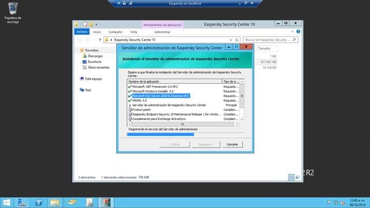Select Red in navigation pane
Screen dimensions: 370x208
pyautogui.click(x=88, y=90)
